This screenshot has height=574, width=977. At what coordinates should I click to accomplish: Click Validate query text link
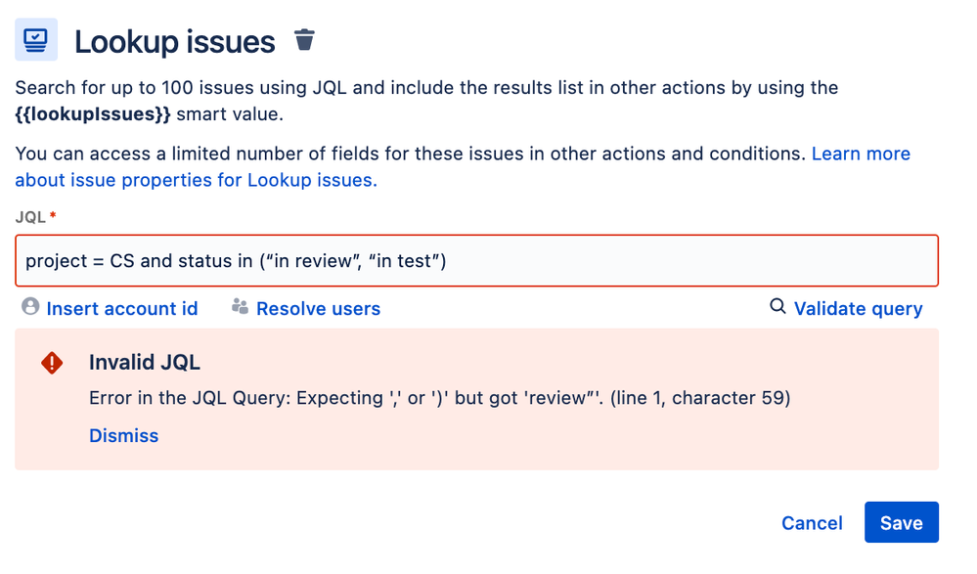(858, 308)
